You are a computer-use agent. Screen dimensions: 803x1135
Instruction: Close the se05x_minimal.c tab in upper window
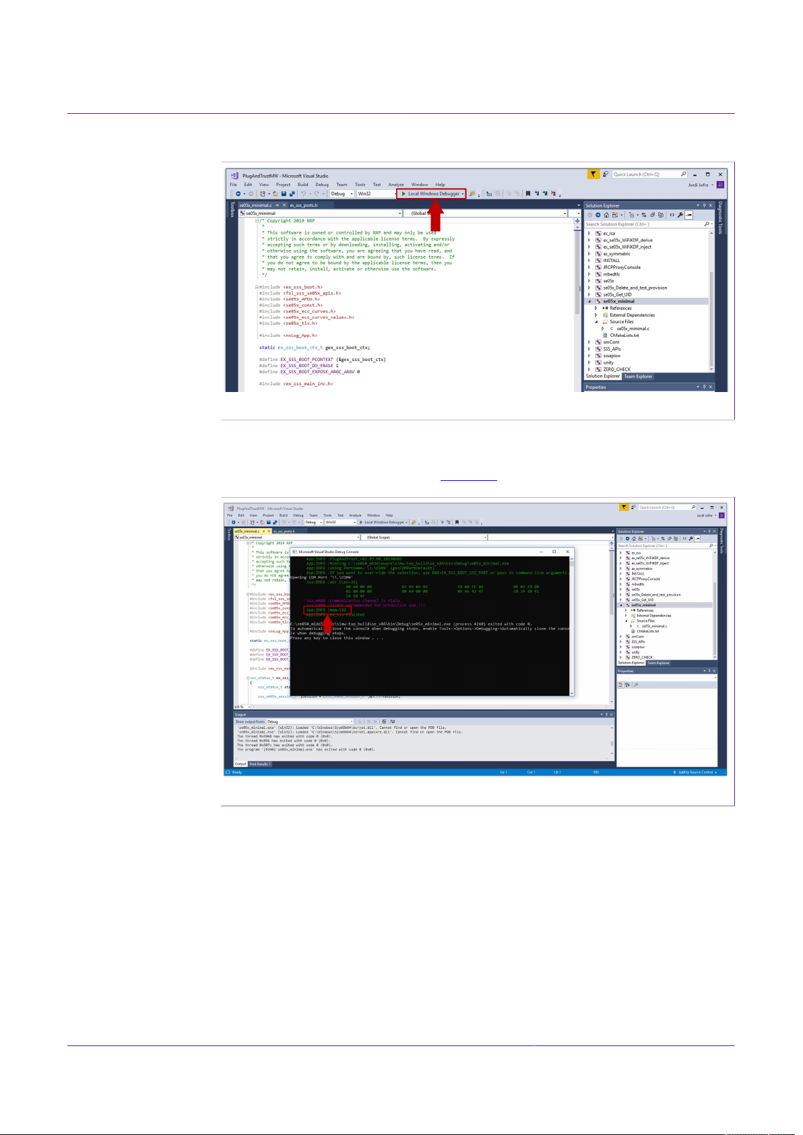[284, 205]
